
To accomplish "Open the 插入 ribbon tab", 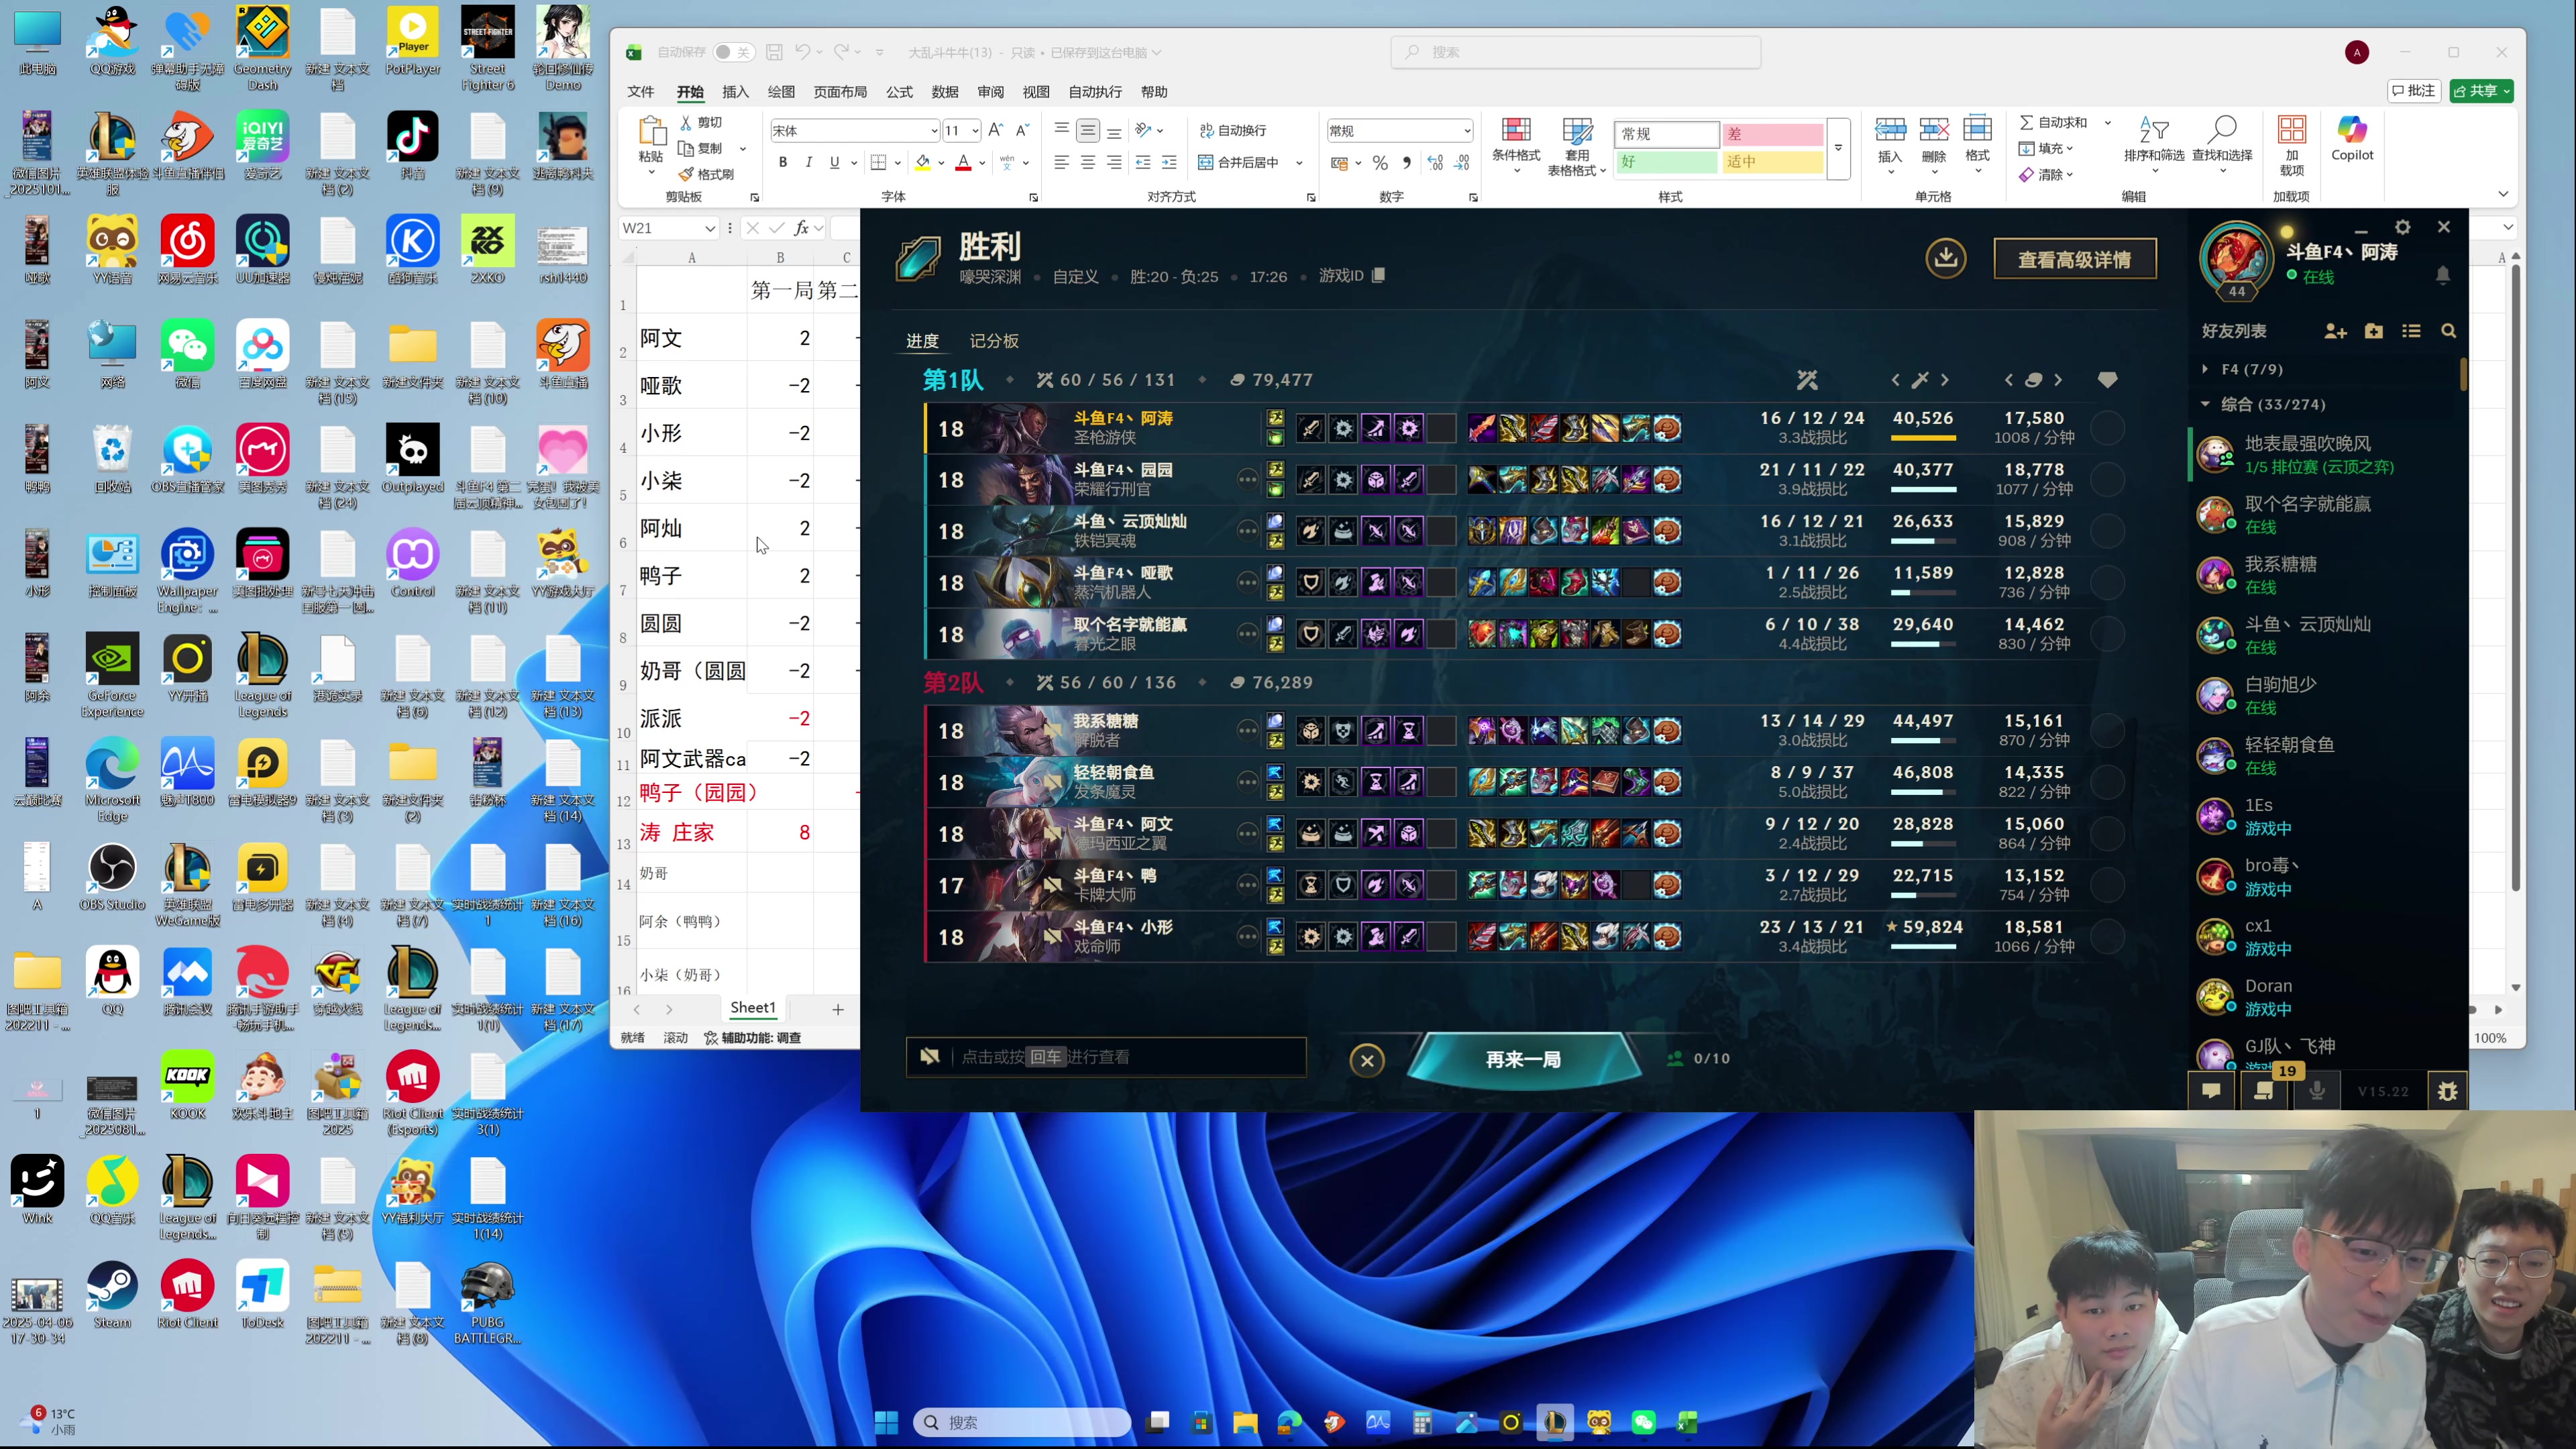I will [x=735, y=92].
